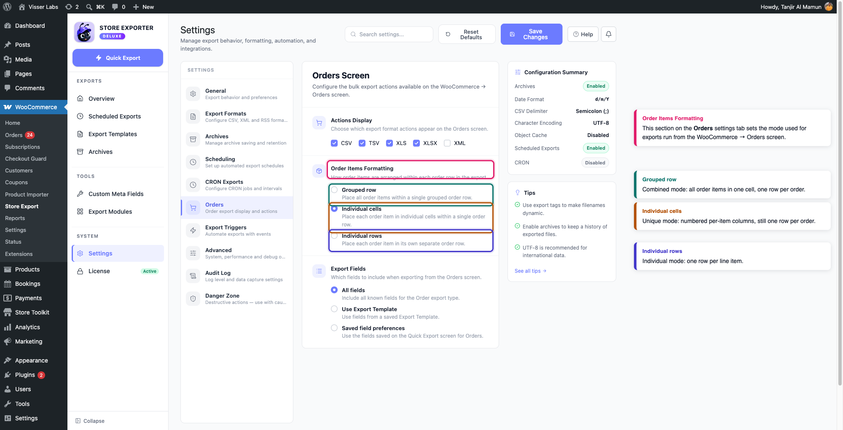
Task: Open Overview in the Exports section
Action: 118,99
